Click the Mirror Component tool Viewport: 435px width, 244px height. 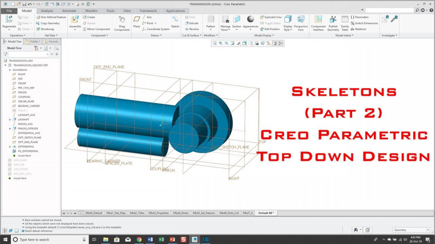96,29
